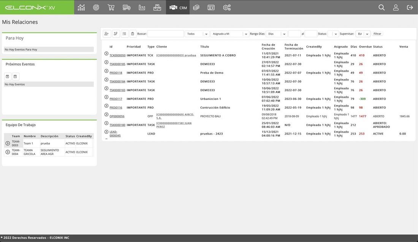Open the target goals module icon
Viewport: 418px width, 242px height.
pos(96,8)
